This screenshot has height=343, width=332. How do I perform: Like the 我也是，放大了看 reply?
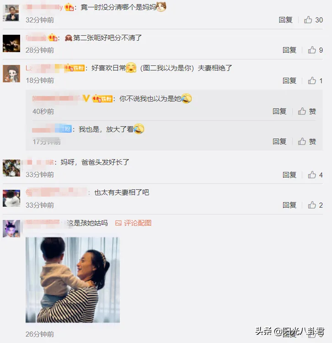pyautogui.click(x=307, y=141)
